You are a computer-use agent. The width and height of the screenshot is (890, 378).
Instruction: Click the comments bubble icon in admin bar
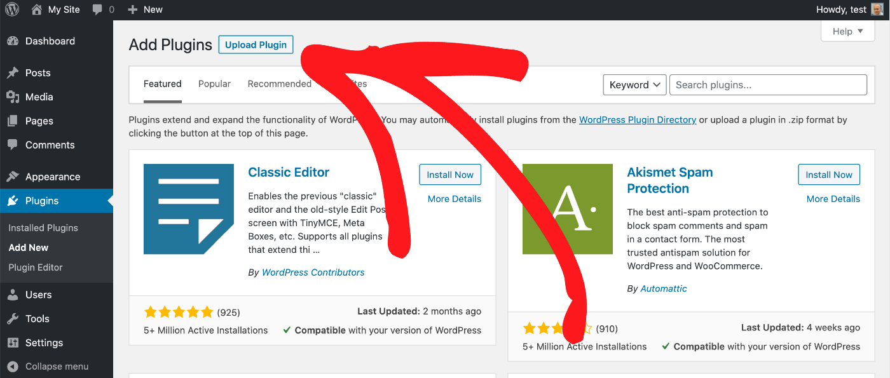tap(97, 10)
